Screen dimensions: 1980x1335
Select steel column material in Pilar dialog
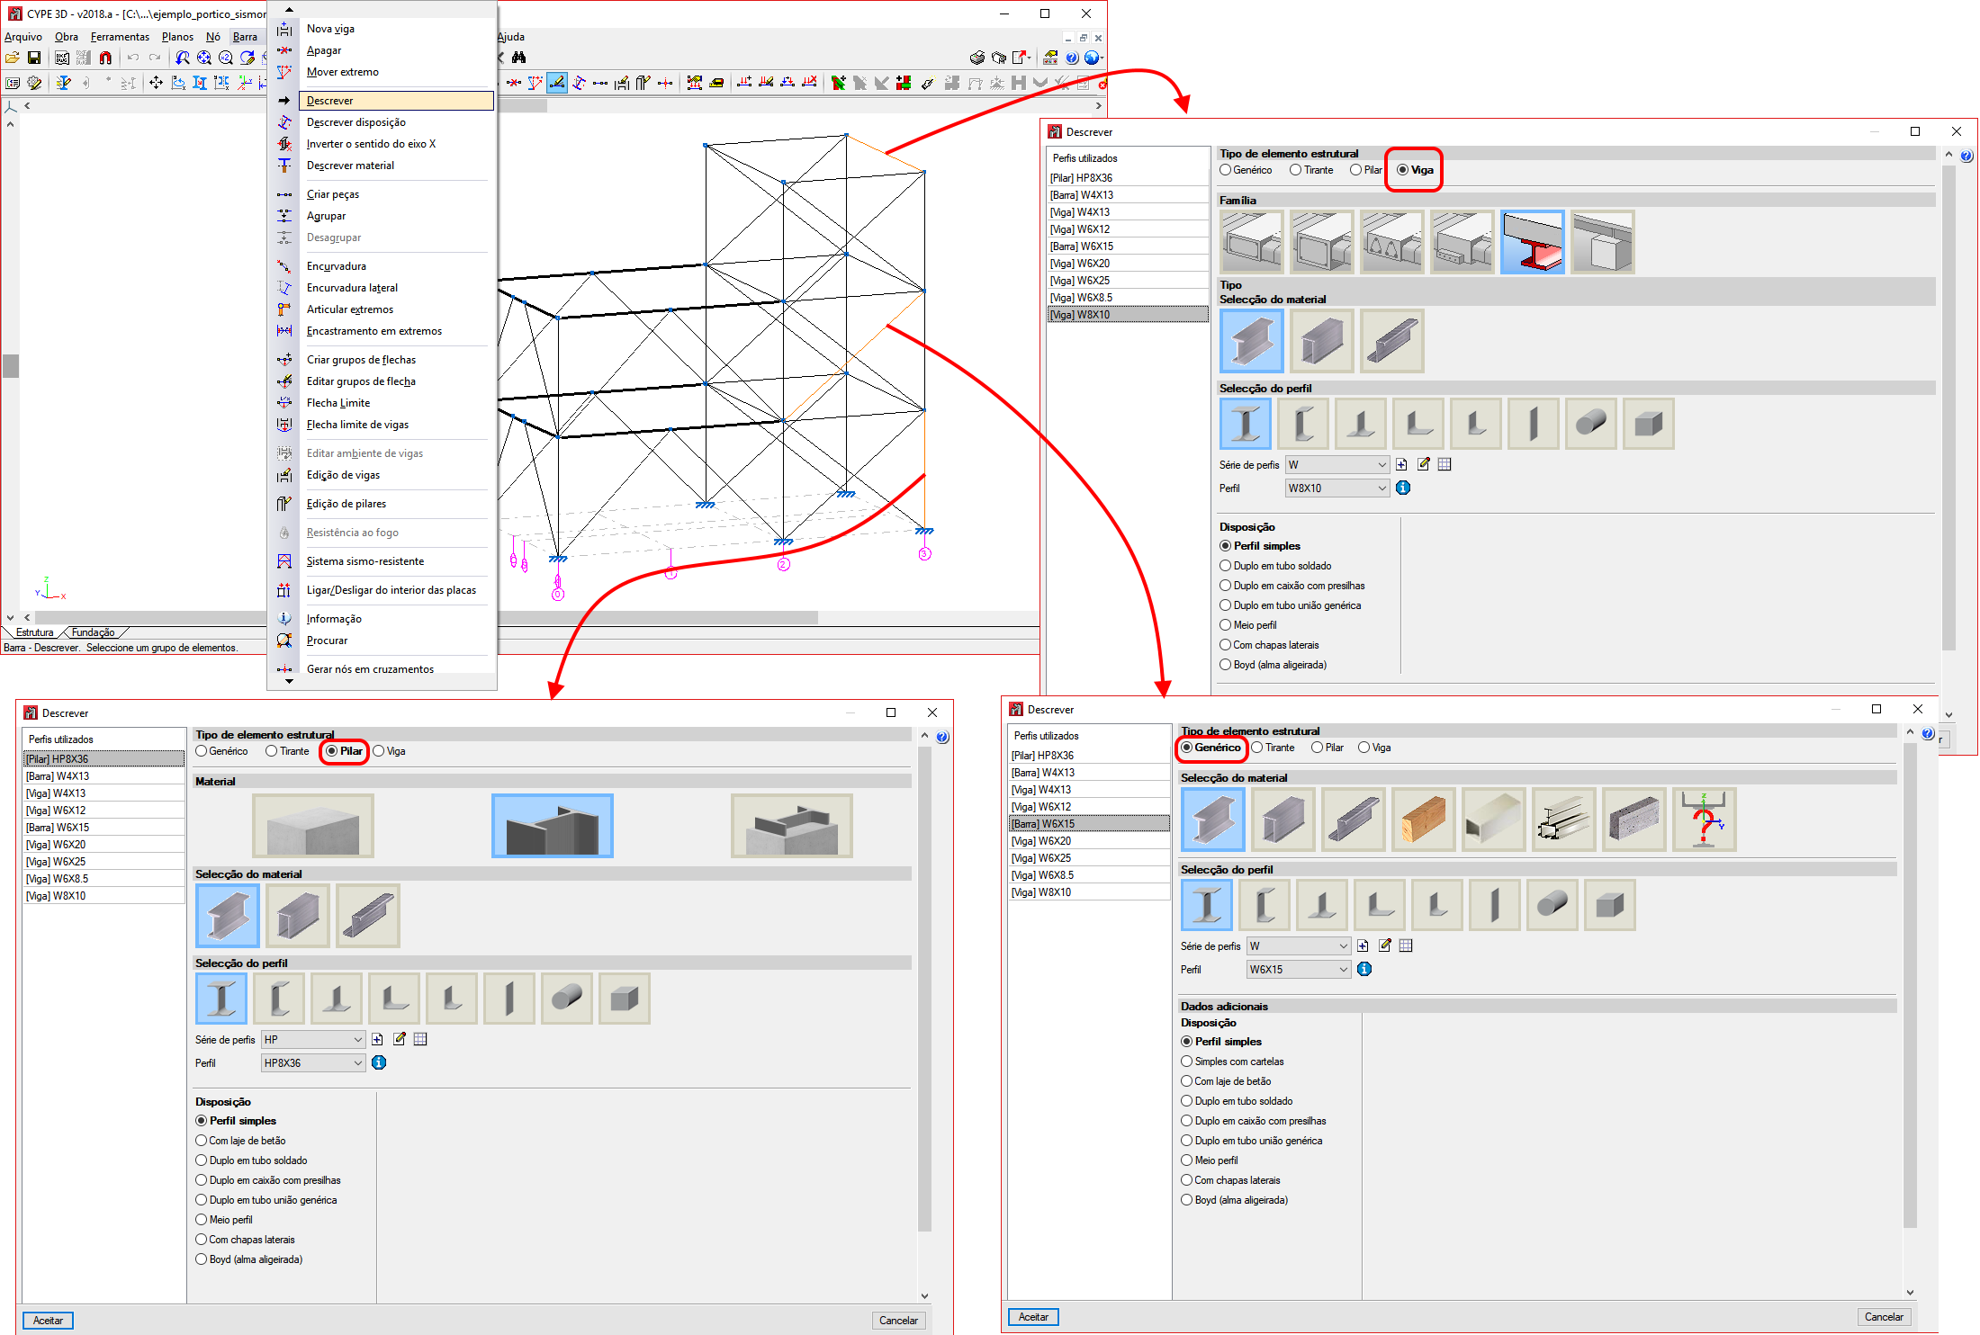tap(552, 826)
